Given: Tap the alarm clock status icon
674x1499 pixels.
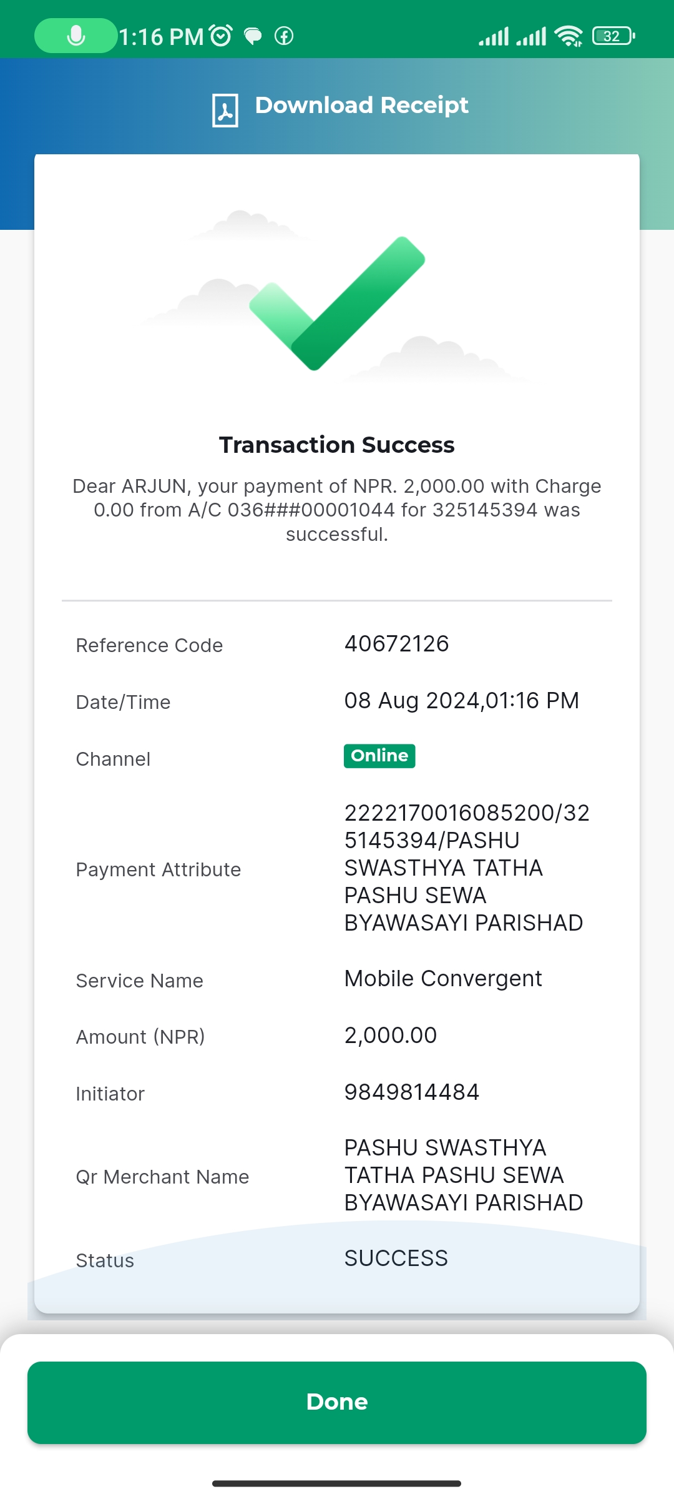Looking at the screenshot, I should click(221, 36).
